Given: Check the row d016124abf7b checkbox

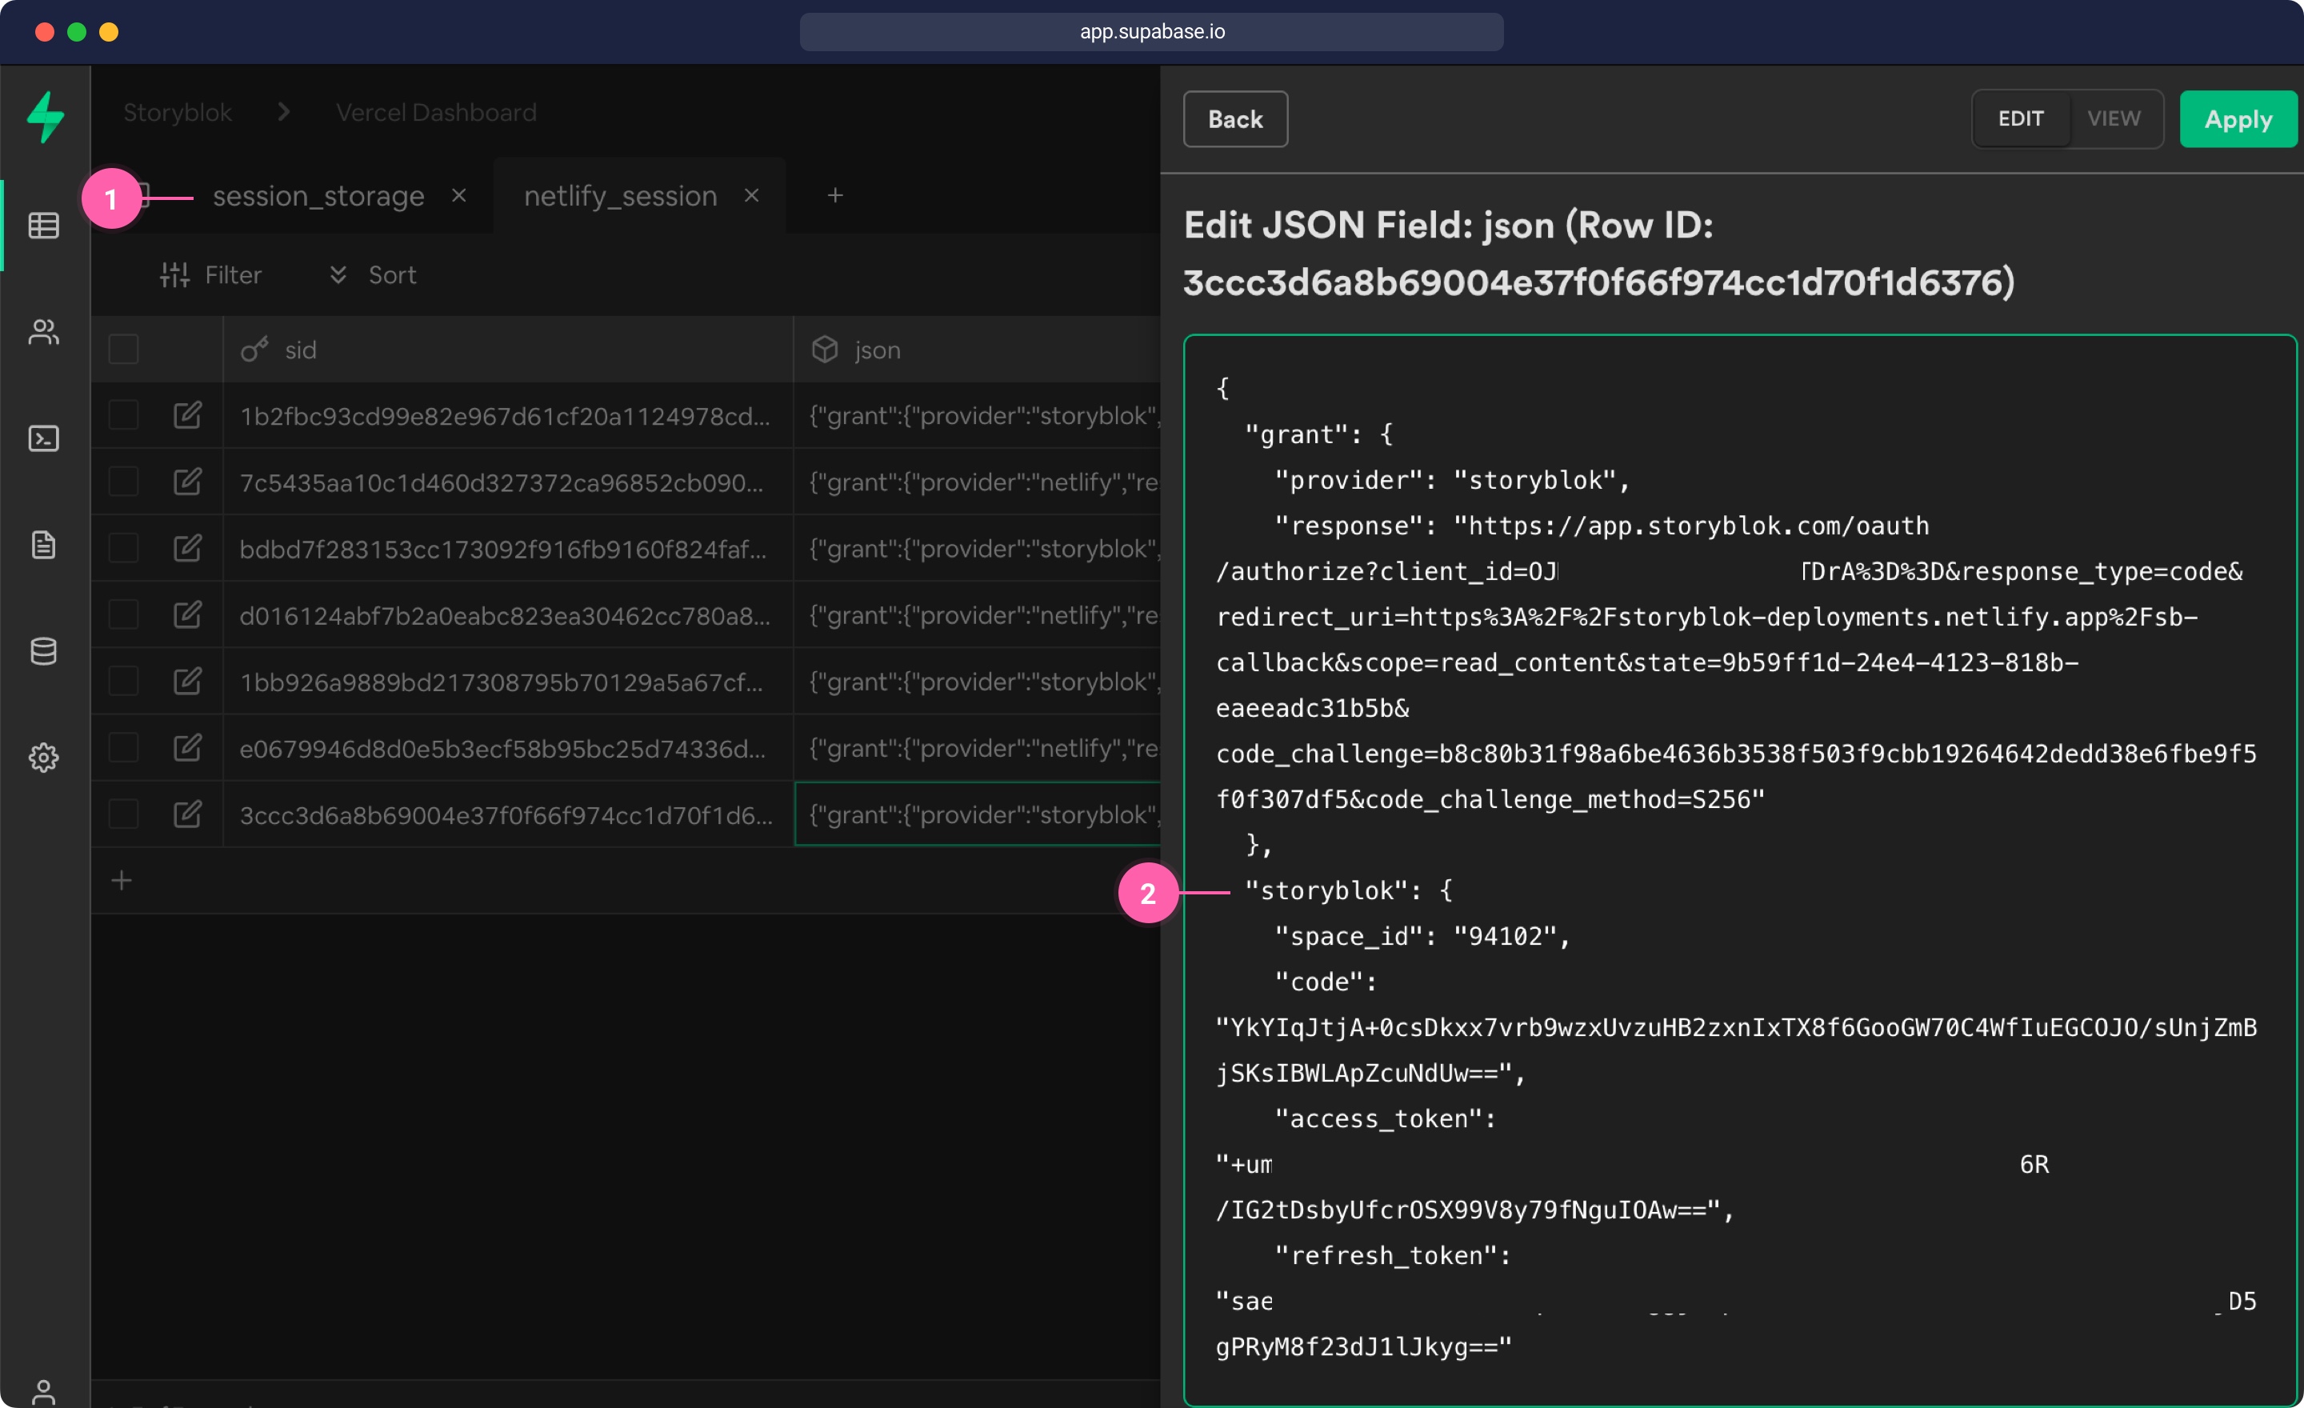Looking at the screenshot, I should [123, 614].
